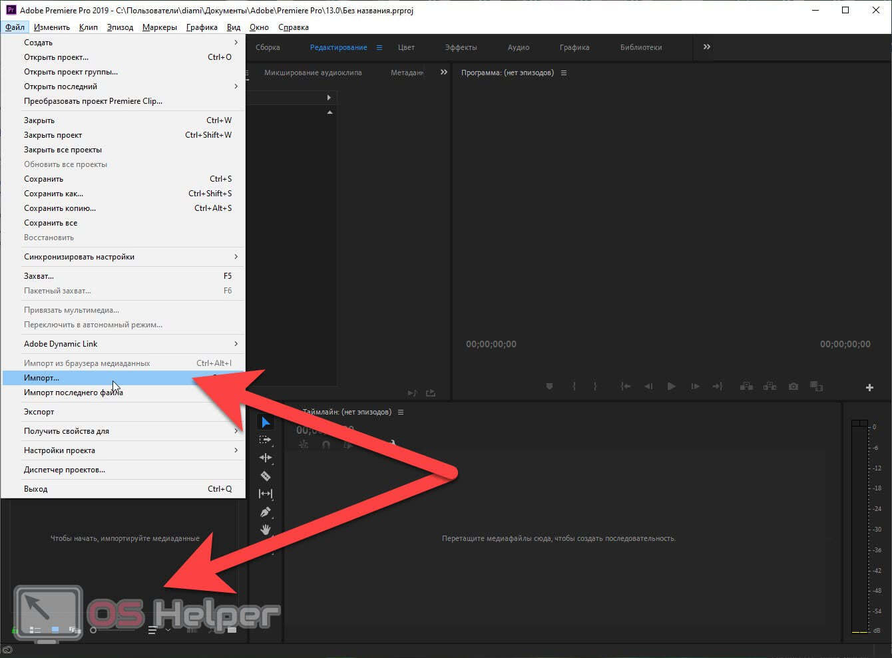Screen dimensions: 892x658
Task: Switch to the Цвет workspace tab
Action: [406, 47]
